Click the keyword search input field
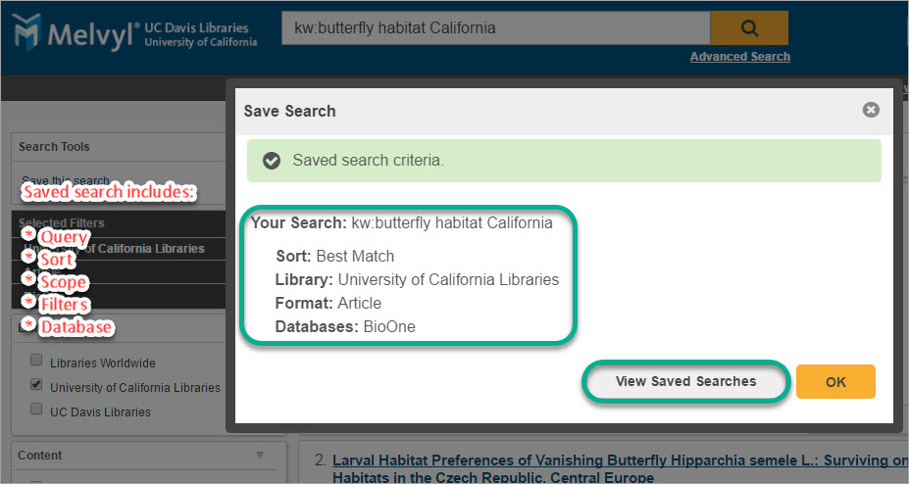Screen dimensions: 909x484 (x=495, y=27)
